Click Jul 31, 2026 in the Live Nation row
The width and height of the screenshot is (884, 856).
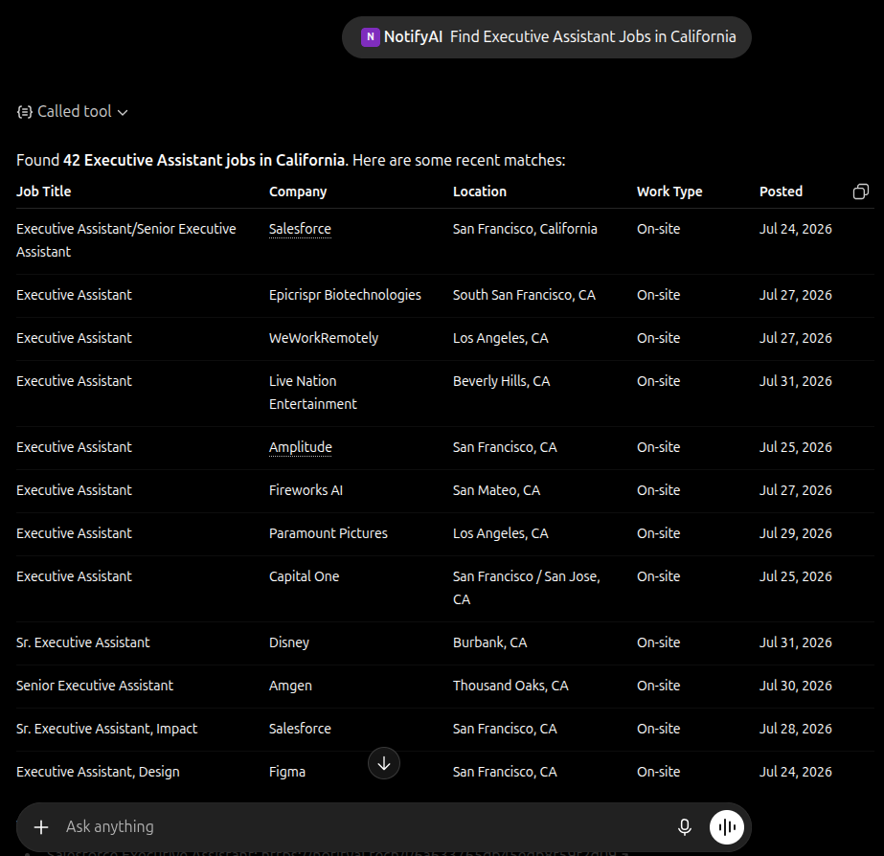click(x=796, y=381)
